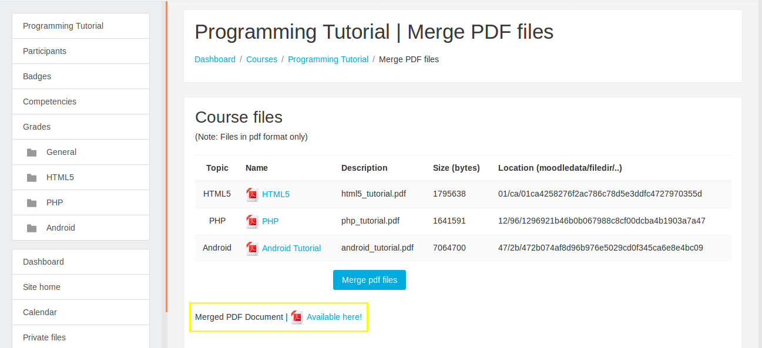762x348 pixels.
Task: Select the General section in sidebar
Action: (80, 152)
